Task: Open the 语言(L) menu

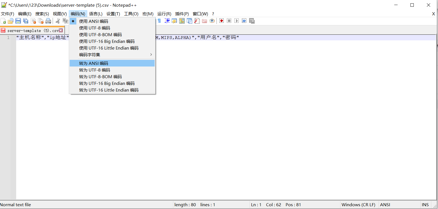Action: pyautogui.click(x=96, y=14)
